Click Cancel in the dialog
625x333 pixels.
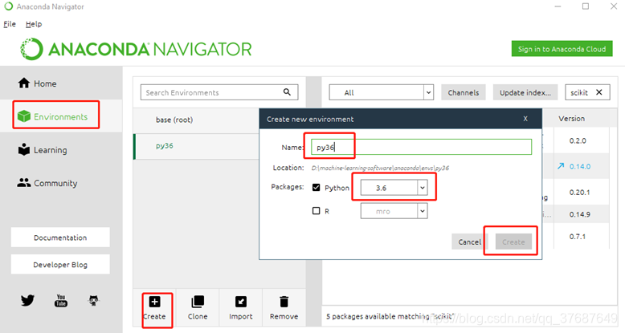click(x=470, y=242)
